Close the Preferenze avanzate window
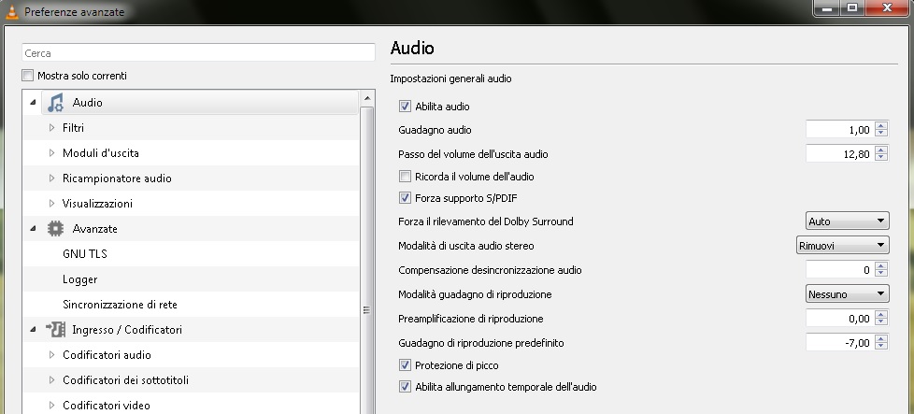The image size is (914, 414). [x=887, y=7]
